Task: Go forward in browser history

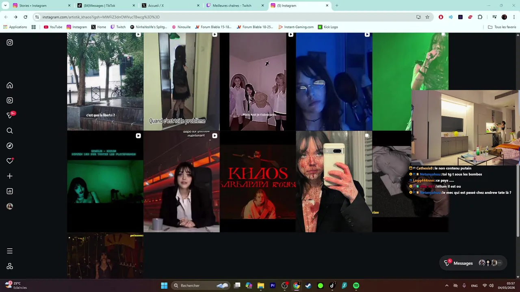Action: [15, 17]
